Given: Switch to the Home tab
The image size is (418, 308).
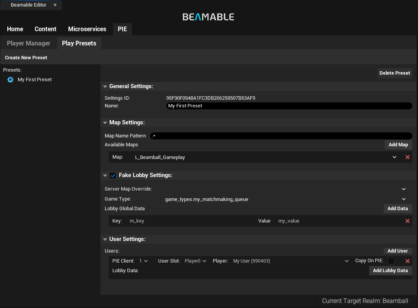Looking at the screenshot, I should [x=15, y=29].
